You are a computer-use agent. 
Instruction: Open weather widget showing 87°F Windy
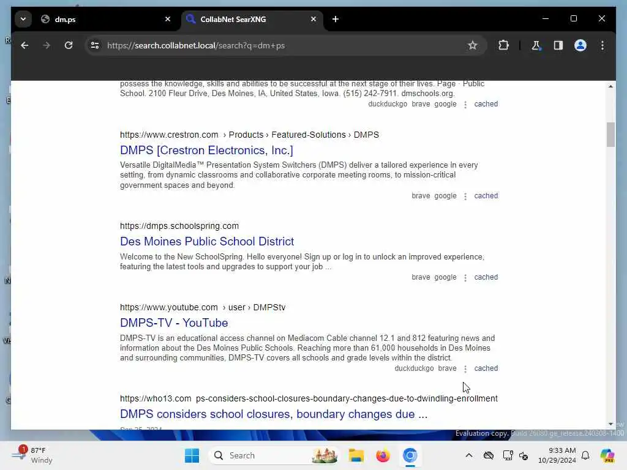32,455
